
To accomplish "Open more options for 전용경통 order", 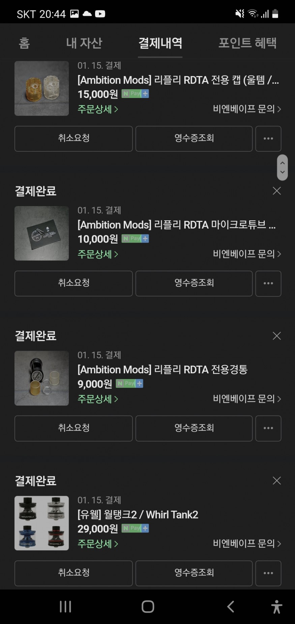I will [x=268, y=428].
